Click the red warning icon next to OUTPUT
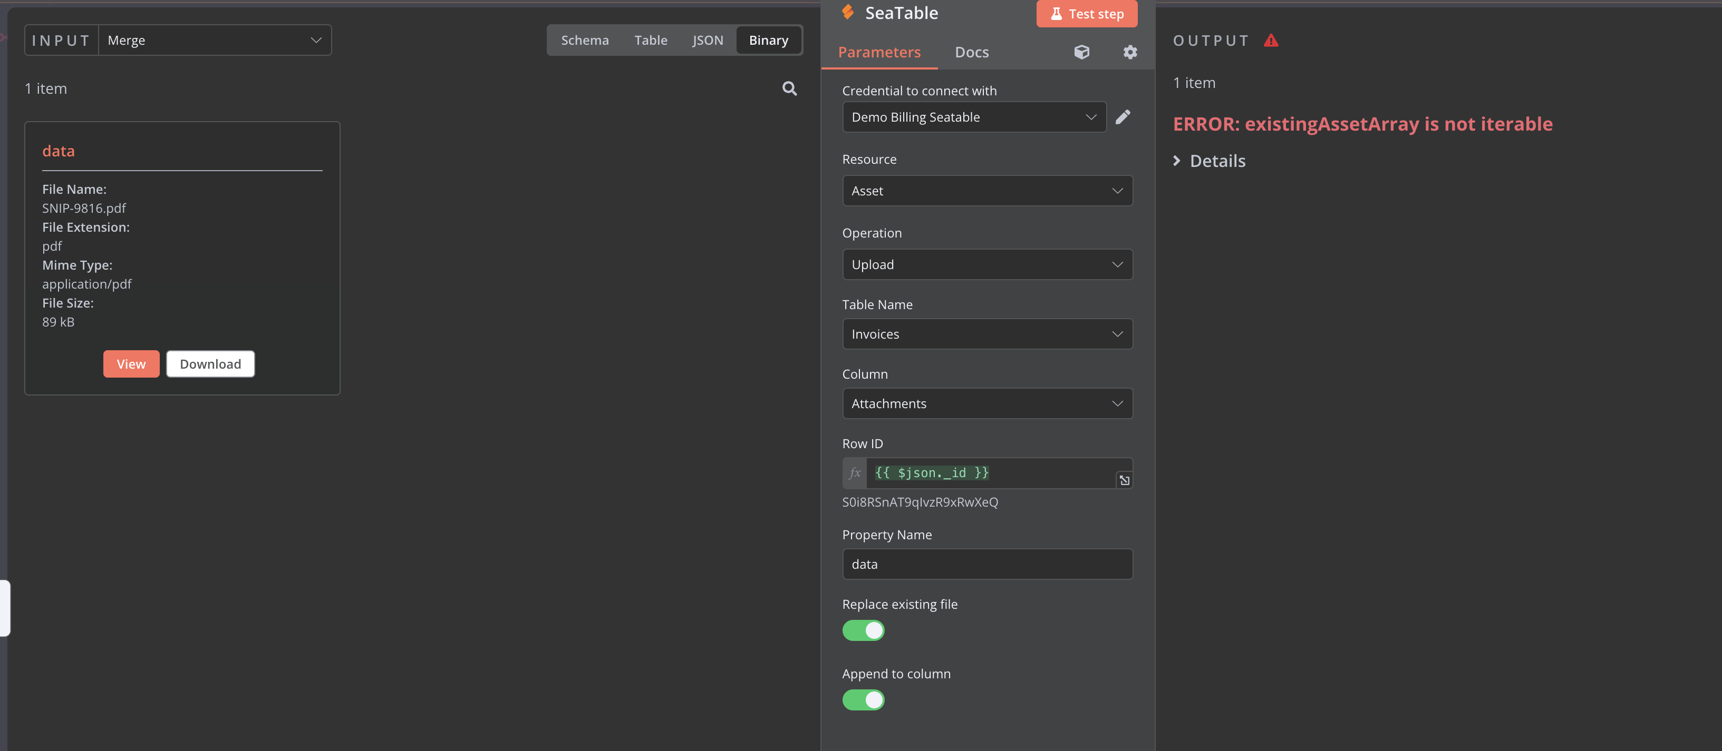 click(x=1271, y=41)
